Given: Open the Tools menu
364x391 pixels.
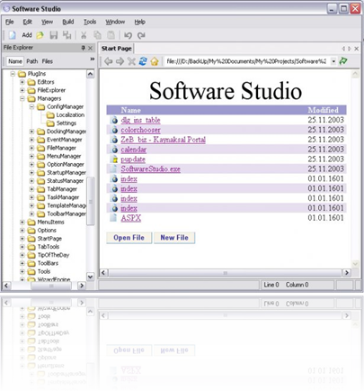Looking at the screenshot, I should coord(90,22).
